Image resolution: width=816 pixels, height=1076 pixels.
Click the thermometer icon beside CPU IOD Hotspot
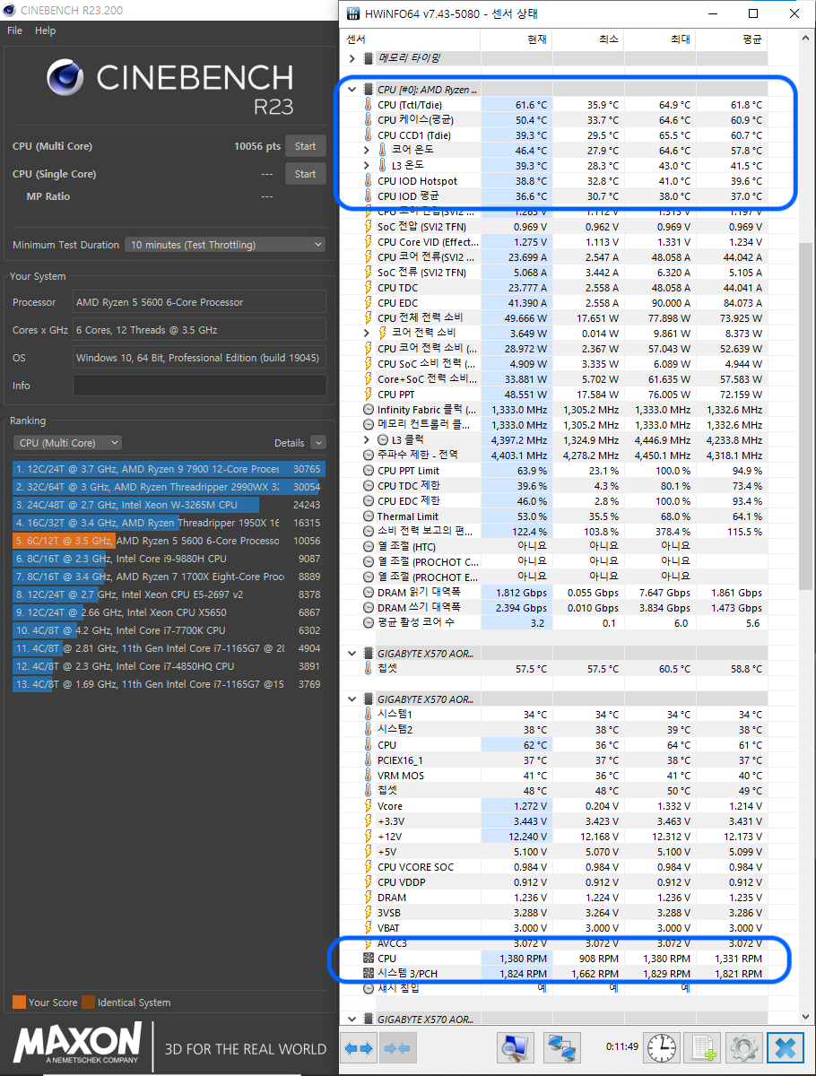coord(369,181)
